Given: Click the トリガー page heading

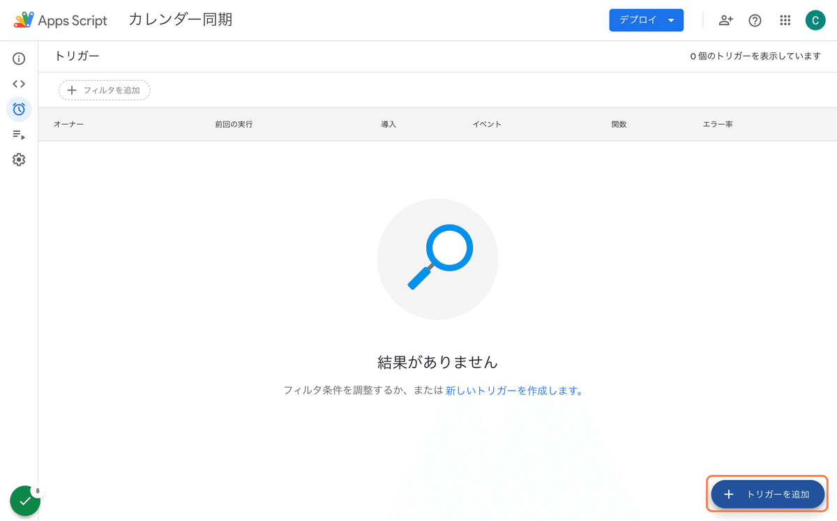Looking at the screenshot, I should [x=77, y=56].
